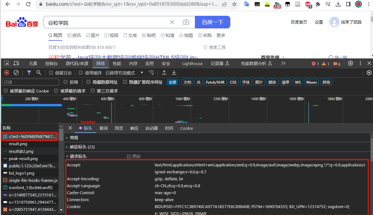Select the bd_logo1.png request
The image size is (373, 215).
click(29, 173)
